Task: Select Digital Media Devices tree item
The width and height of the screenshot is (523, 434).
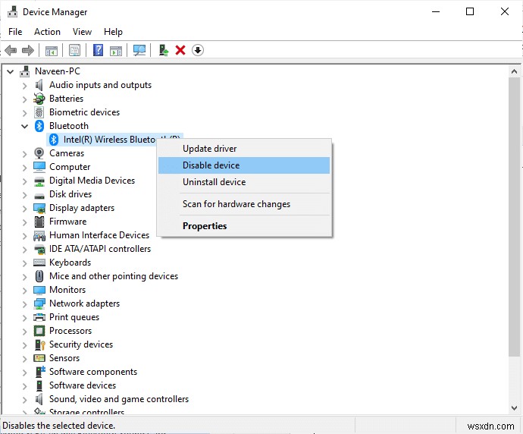Action: point(92,181)
